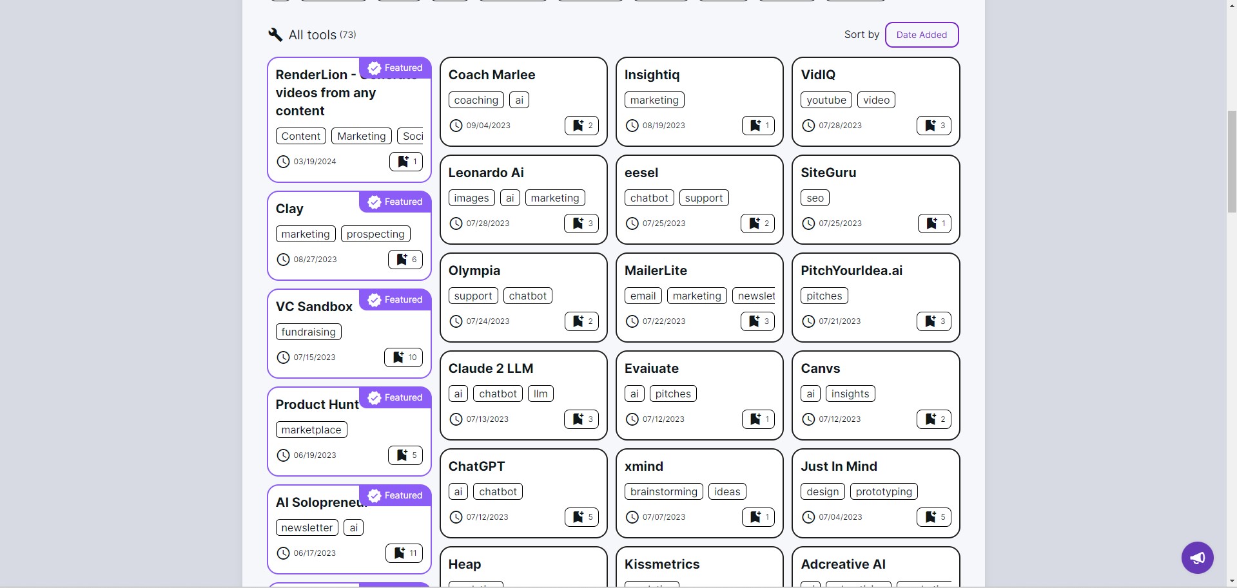
Task: Save Just In Mind with bookmark icon
Action: [934, 517]
